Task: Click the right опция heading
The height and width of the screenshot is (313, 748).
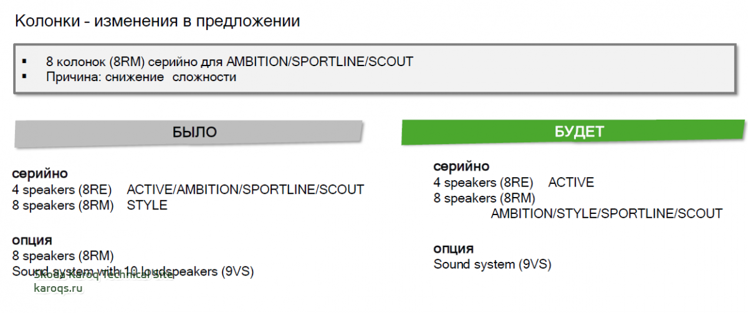Action: pos(453,249)
